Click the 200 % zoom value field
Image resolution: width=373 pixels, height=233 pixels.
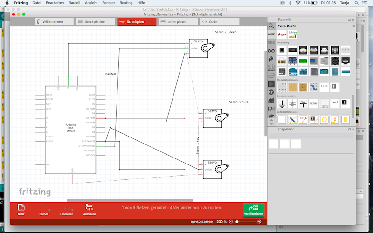221,222
